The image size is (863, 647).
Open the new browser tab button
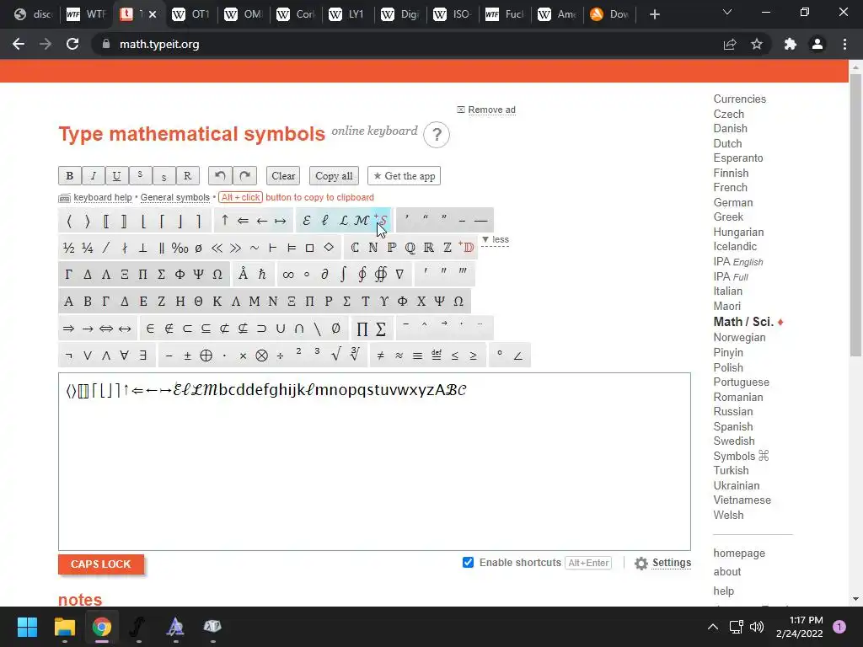click(654, 14)
